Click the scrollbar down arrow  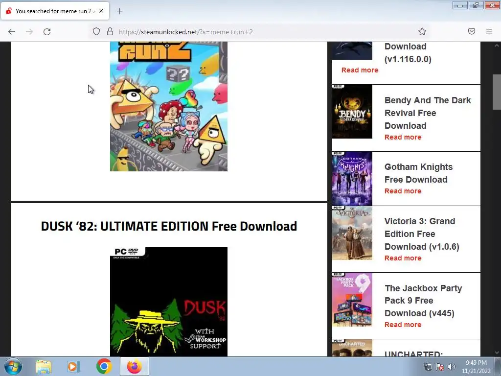pos(497,352)
